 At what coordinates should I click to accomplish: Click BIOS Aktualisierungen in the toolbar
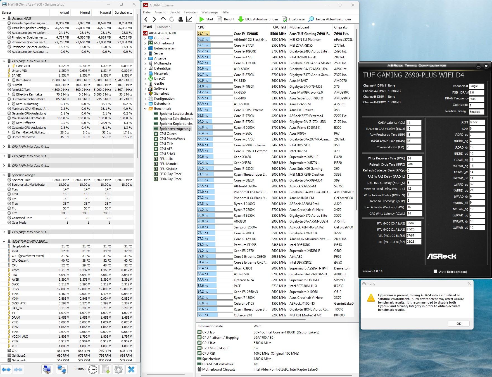(258, 19)
